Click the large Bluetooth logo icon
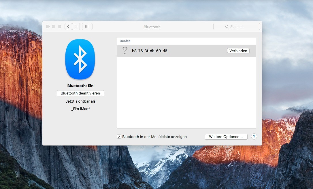This screenshot has width=313, height=189. click(x=80, y=59)
